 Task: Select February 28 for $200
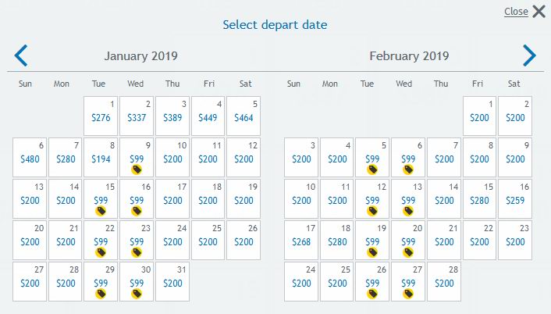(x=444, y=282)
